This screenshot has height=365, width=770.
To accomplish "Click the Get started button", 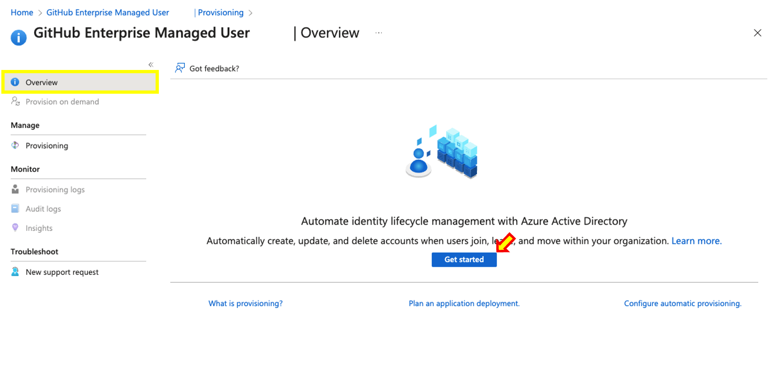I will tap(464, 260).
